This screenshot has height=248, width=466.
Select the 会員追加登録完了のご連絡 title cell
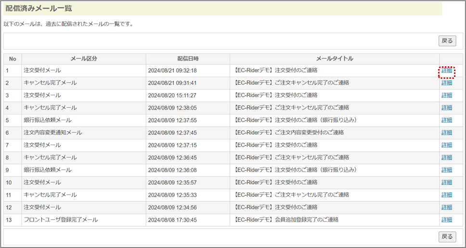[x=286, y=220]
